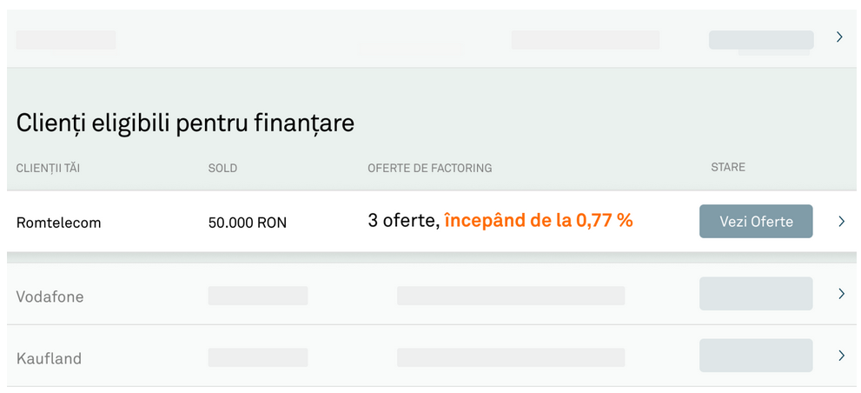Screen dimensions: 861x393
Task: Expand the Kaufland row chevron
Action: point(841,356)
